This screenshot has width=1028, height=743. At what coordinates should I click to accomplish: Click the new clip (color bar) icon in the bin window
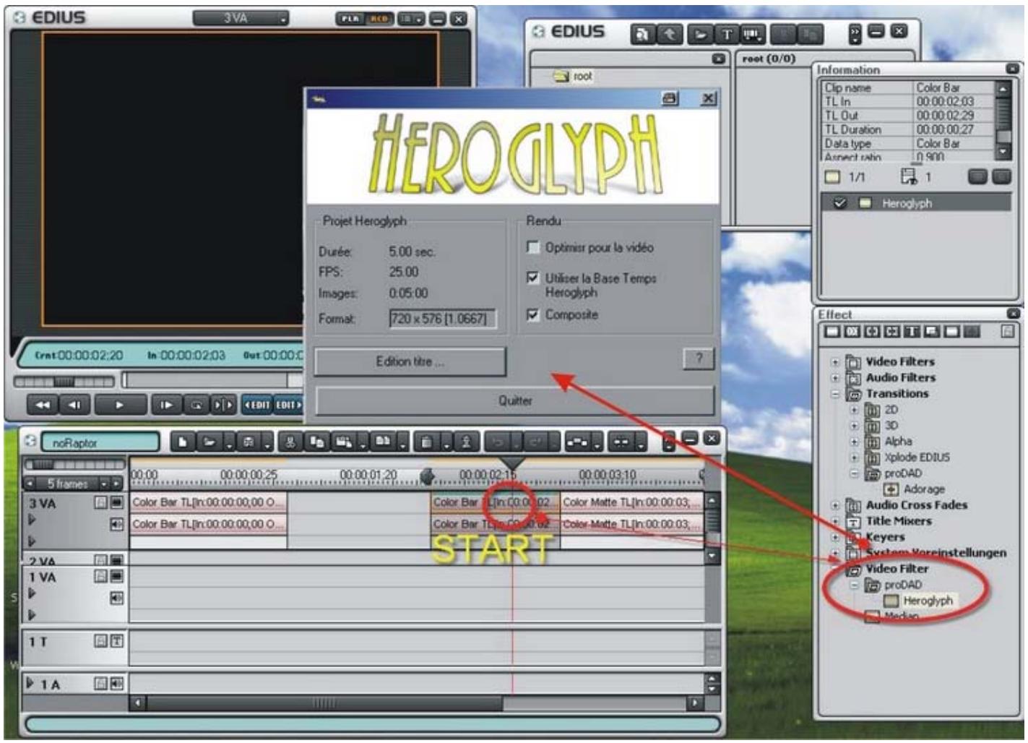[753, 34]
